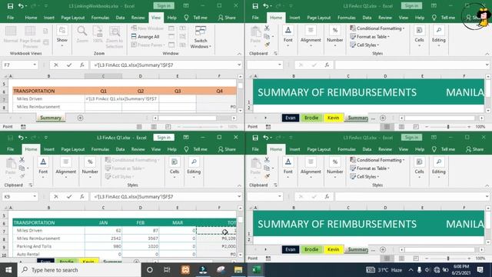
Task: Open Cells group in FinAcc Q1 window
Action: pyautogui.click(x=175, y=168)
